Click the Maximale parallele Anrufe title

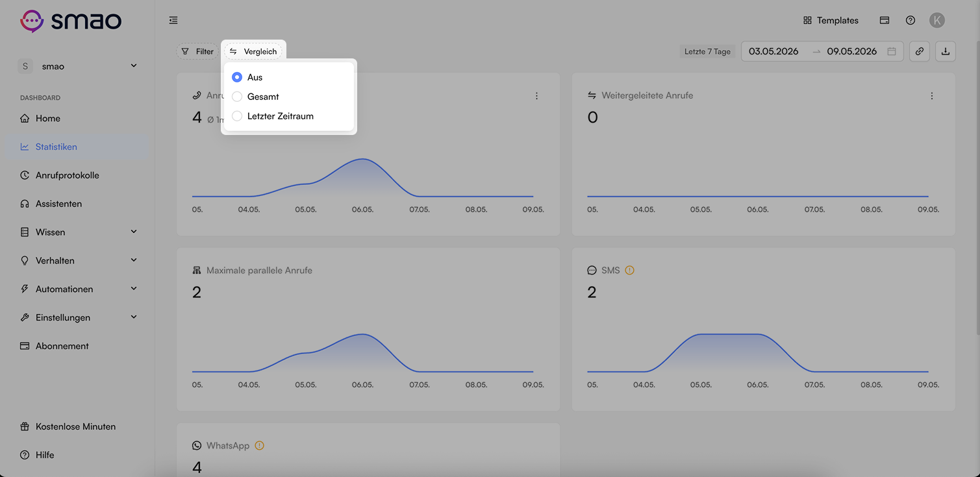[x=259, y=270]
